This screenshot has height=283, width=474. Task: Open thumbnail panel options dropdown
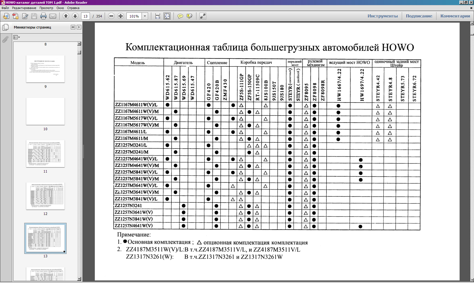click(x=17, y=37)
